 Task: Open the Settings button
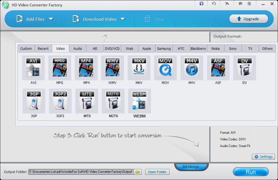264,157
